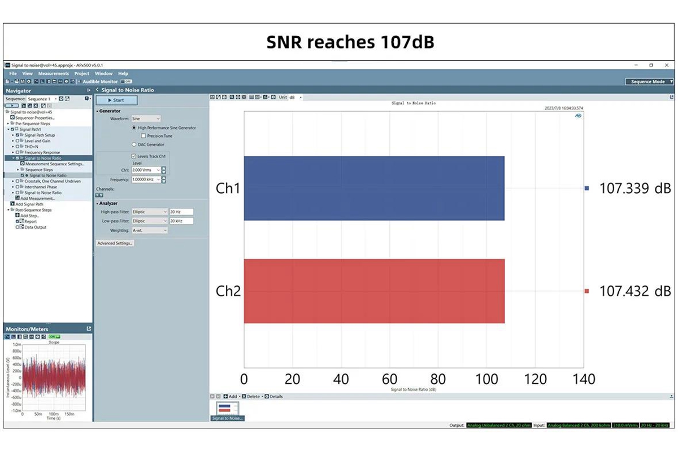Open the Weighting A-wt. dropdown
This screenshot has height=452, width=678.
click(149, 230)
